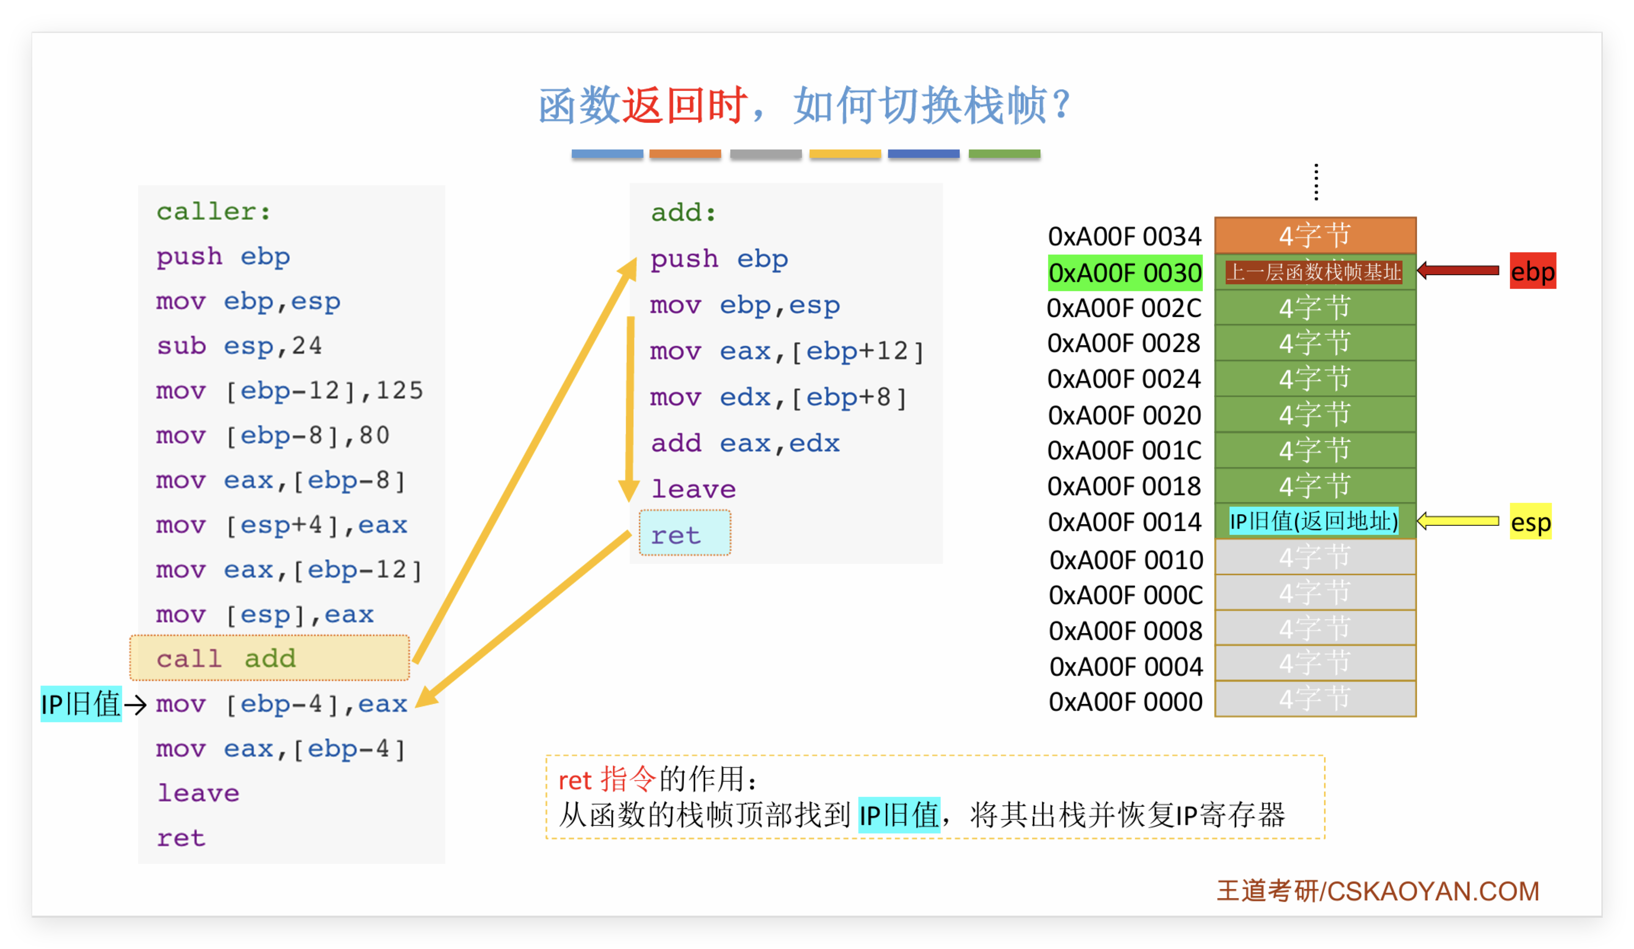Screen dimensions: 1634x949
Task: Click the cyan 'IP旧值' label beside caller code
Action: click(x=80, y=704)
